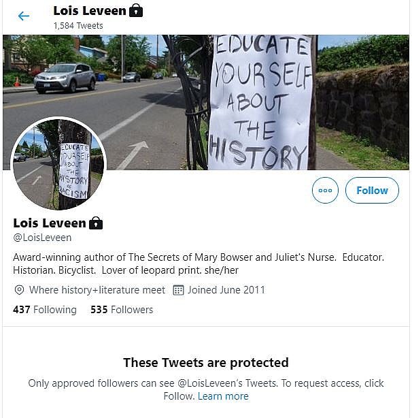Screen dimensions: 412x418
Task: View the 535 Followers list
Action: (122, 310)
